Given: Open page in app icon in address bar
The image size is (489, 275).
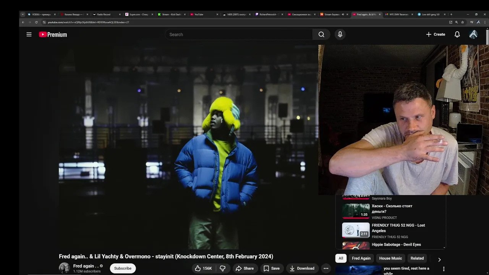Looking at the screenshot, I should (450, 22).
